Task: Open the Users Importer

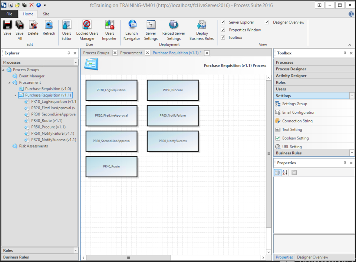Action: point(109,30)
